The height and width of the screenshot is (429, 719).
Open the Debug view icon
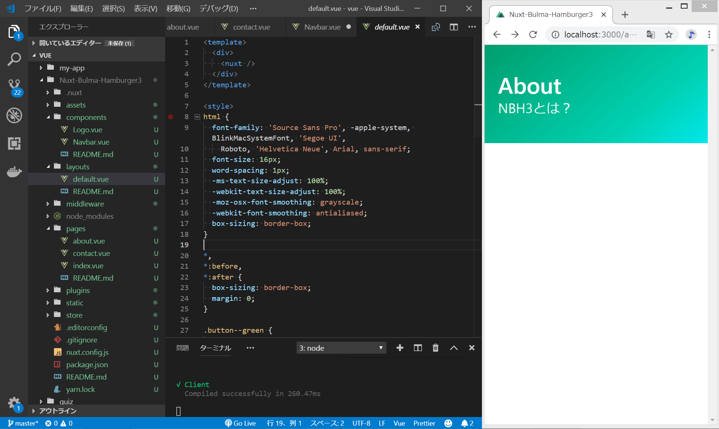pos(14,115)
